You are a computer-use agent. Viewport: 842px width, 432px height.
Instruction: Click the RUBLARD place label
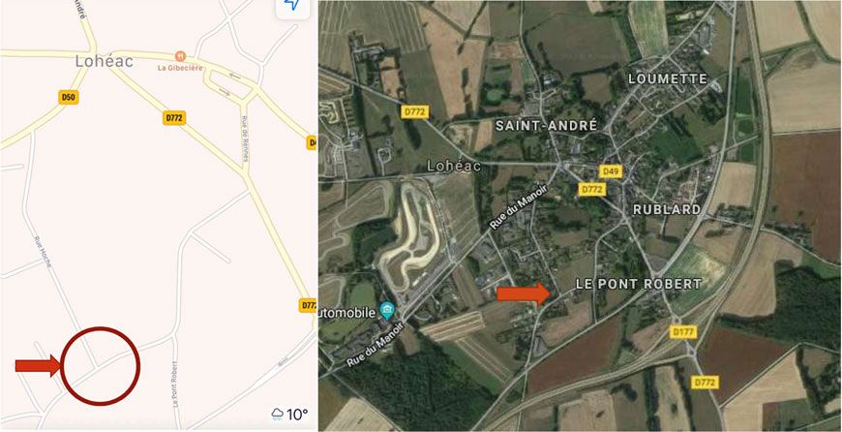pyautogui.click(x=667, y=209)
